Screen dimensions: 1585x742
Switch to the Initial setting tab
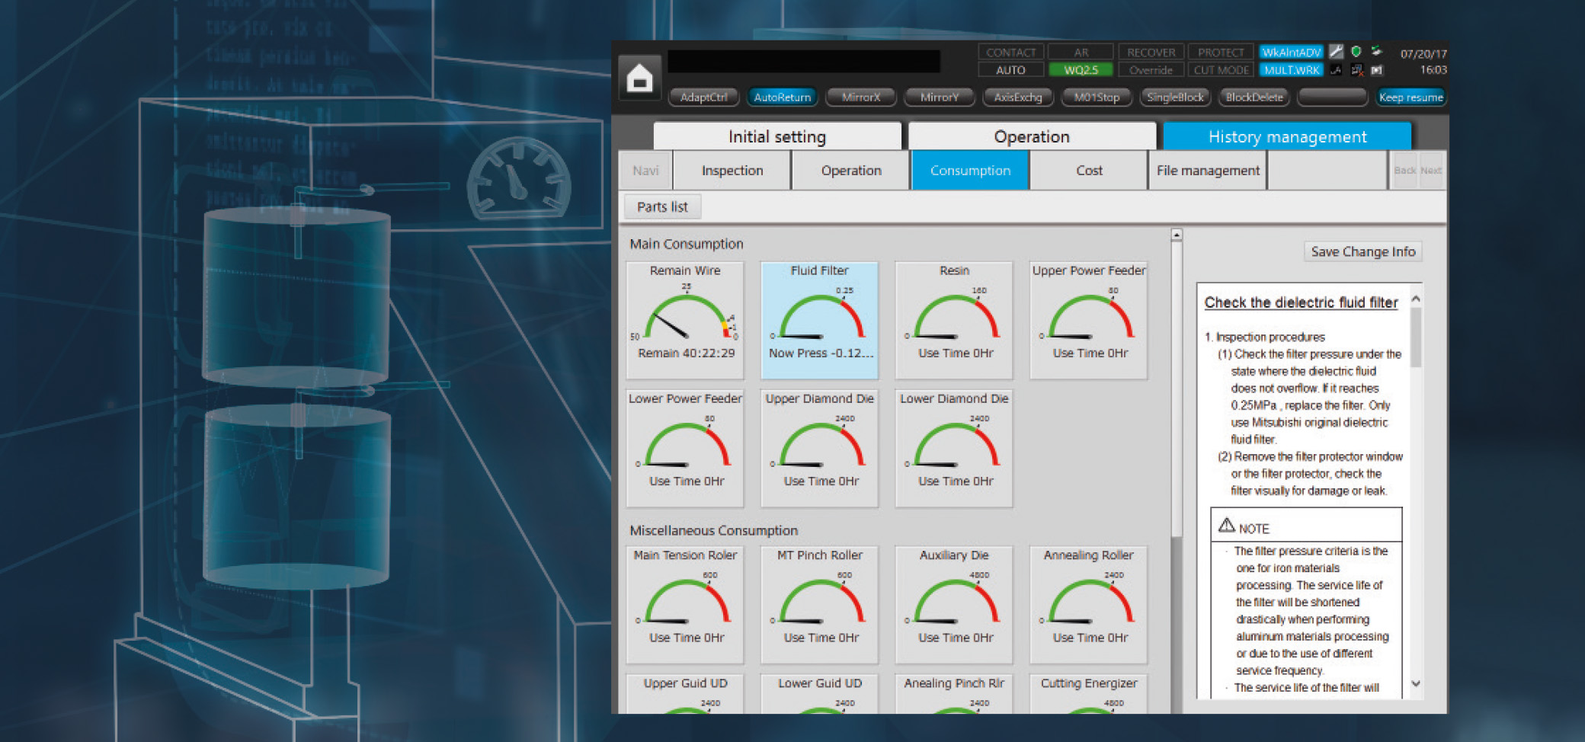click(776, 137)
